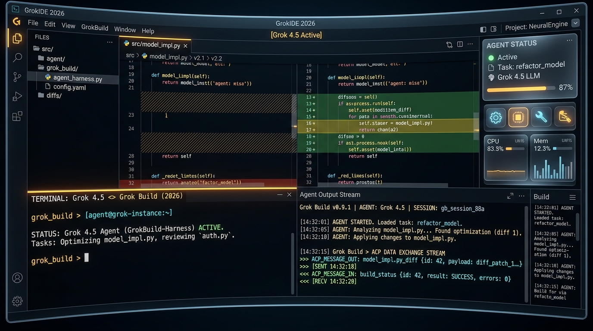The image size is (593, 331).
Task: Click the Grok 4.5 LLM label
Action: coord(518,77)
